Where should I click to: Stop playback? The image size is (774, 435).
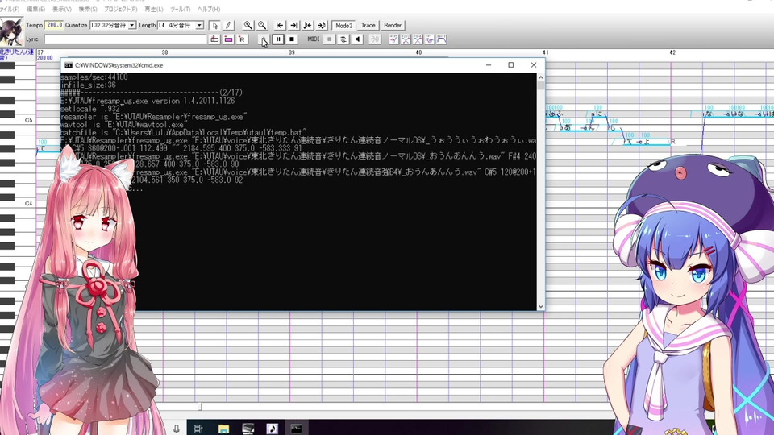click(292, 39)
